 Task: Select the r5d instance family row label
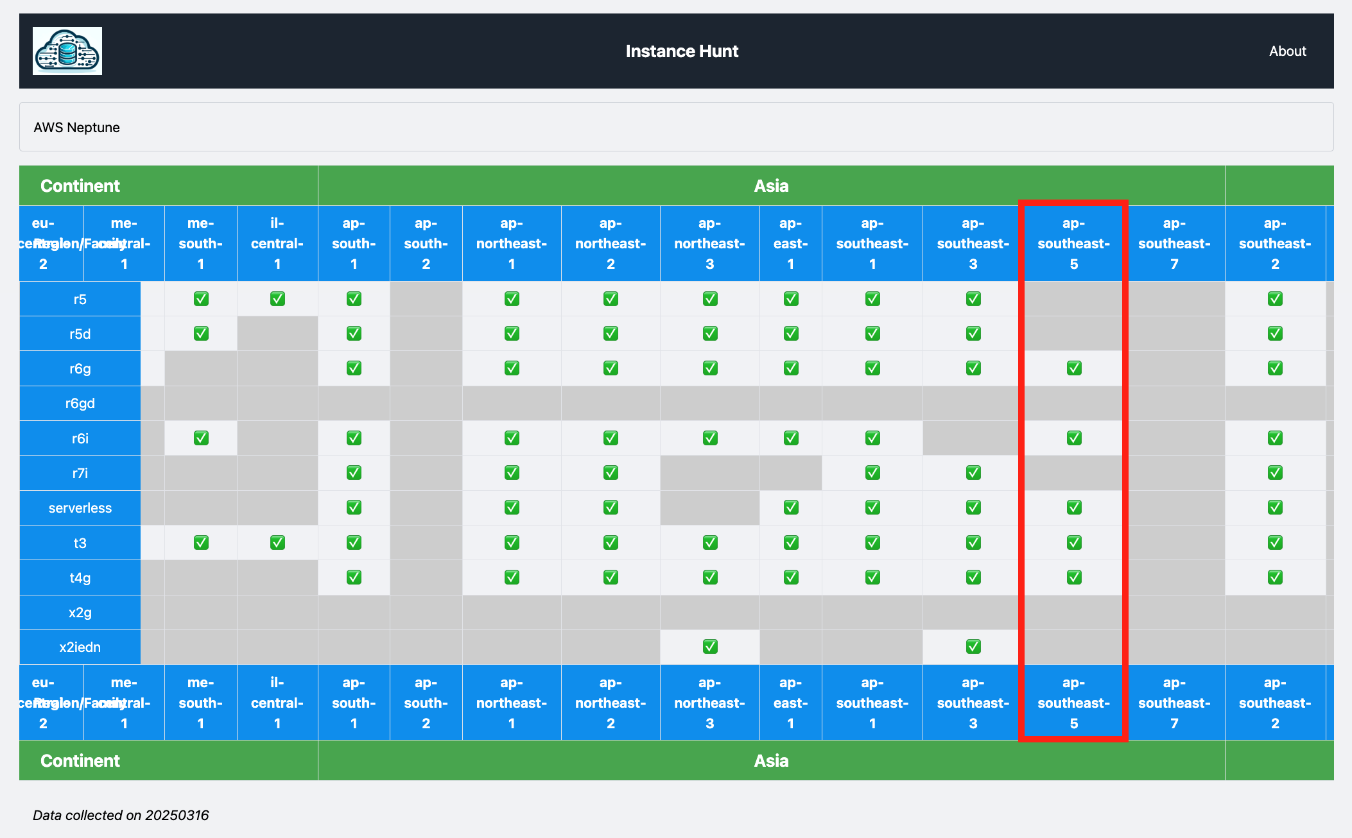[x=80, y=334]
